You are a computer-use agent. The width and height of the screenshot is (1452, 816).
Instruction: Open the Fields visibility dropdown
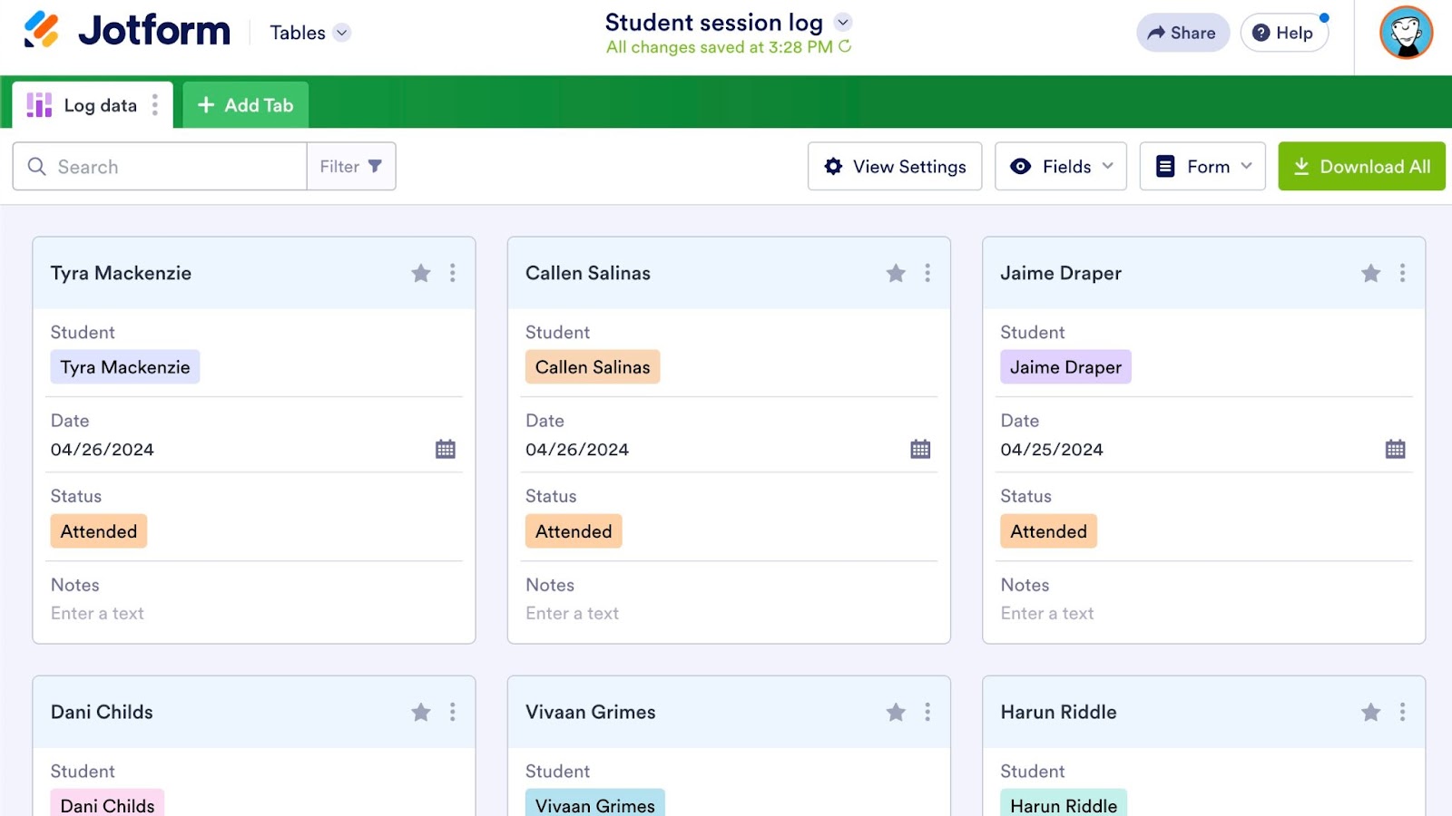1060,166
